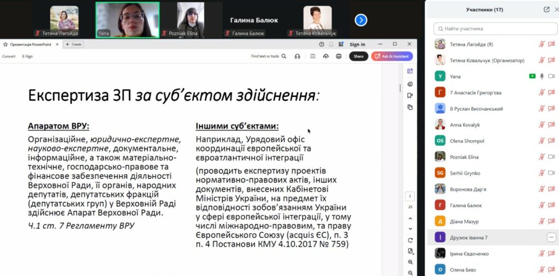Click the Print icon in Acrobat toolbar

(x=339, y=56)
